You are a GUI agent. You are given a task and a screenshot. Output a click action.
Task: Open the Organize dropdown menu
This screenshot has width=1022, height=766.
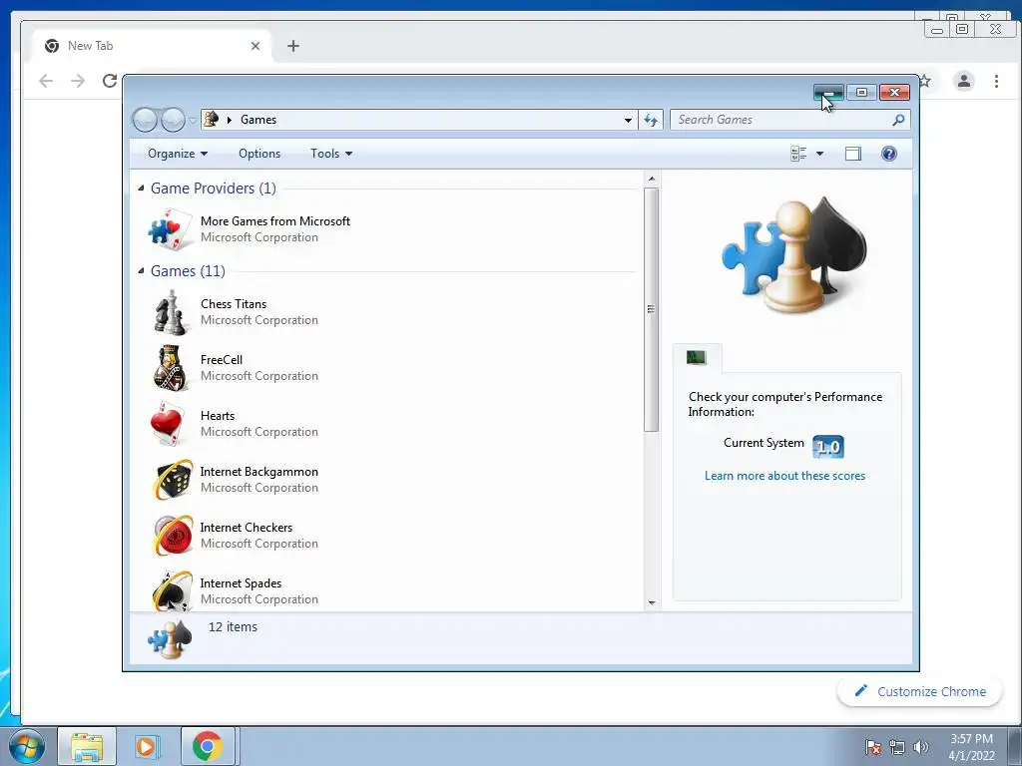[x=178, y=154]
